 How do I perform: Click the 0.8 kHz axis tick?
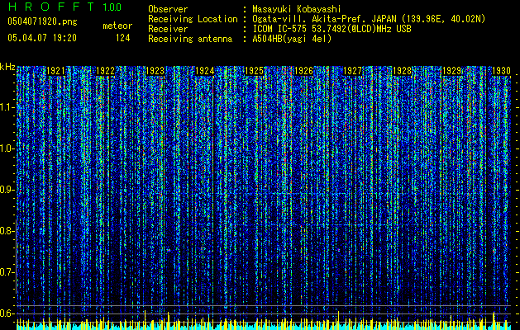tap(7, 231)
